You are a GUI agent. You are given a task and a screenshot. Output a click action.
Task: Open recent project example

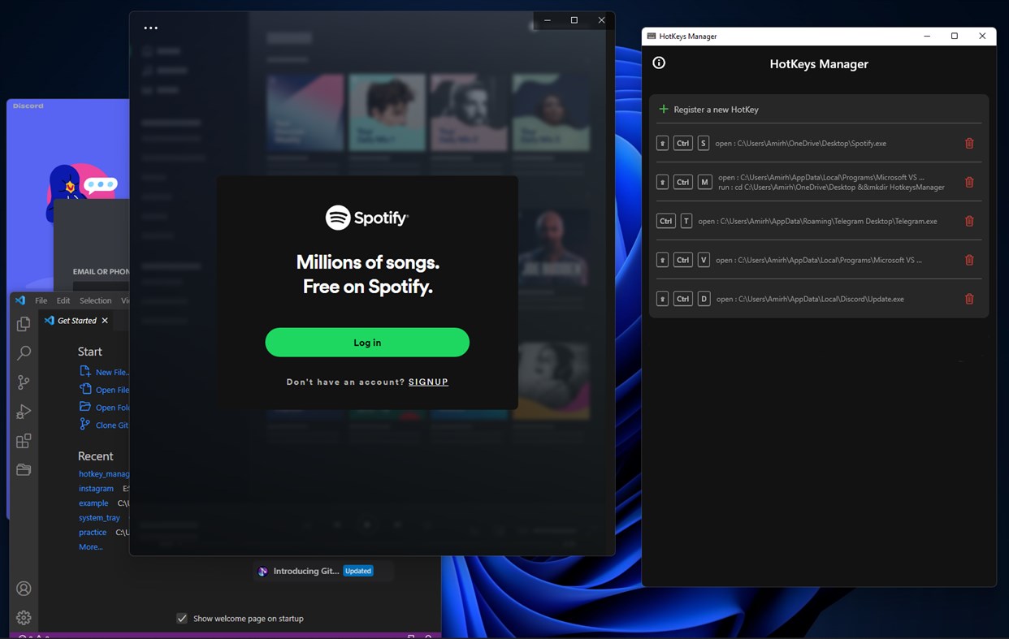click(x=93, y=503)
